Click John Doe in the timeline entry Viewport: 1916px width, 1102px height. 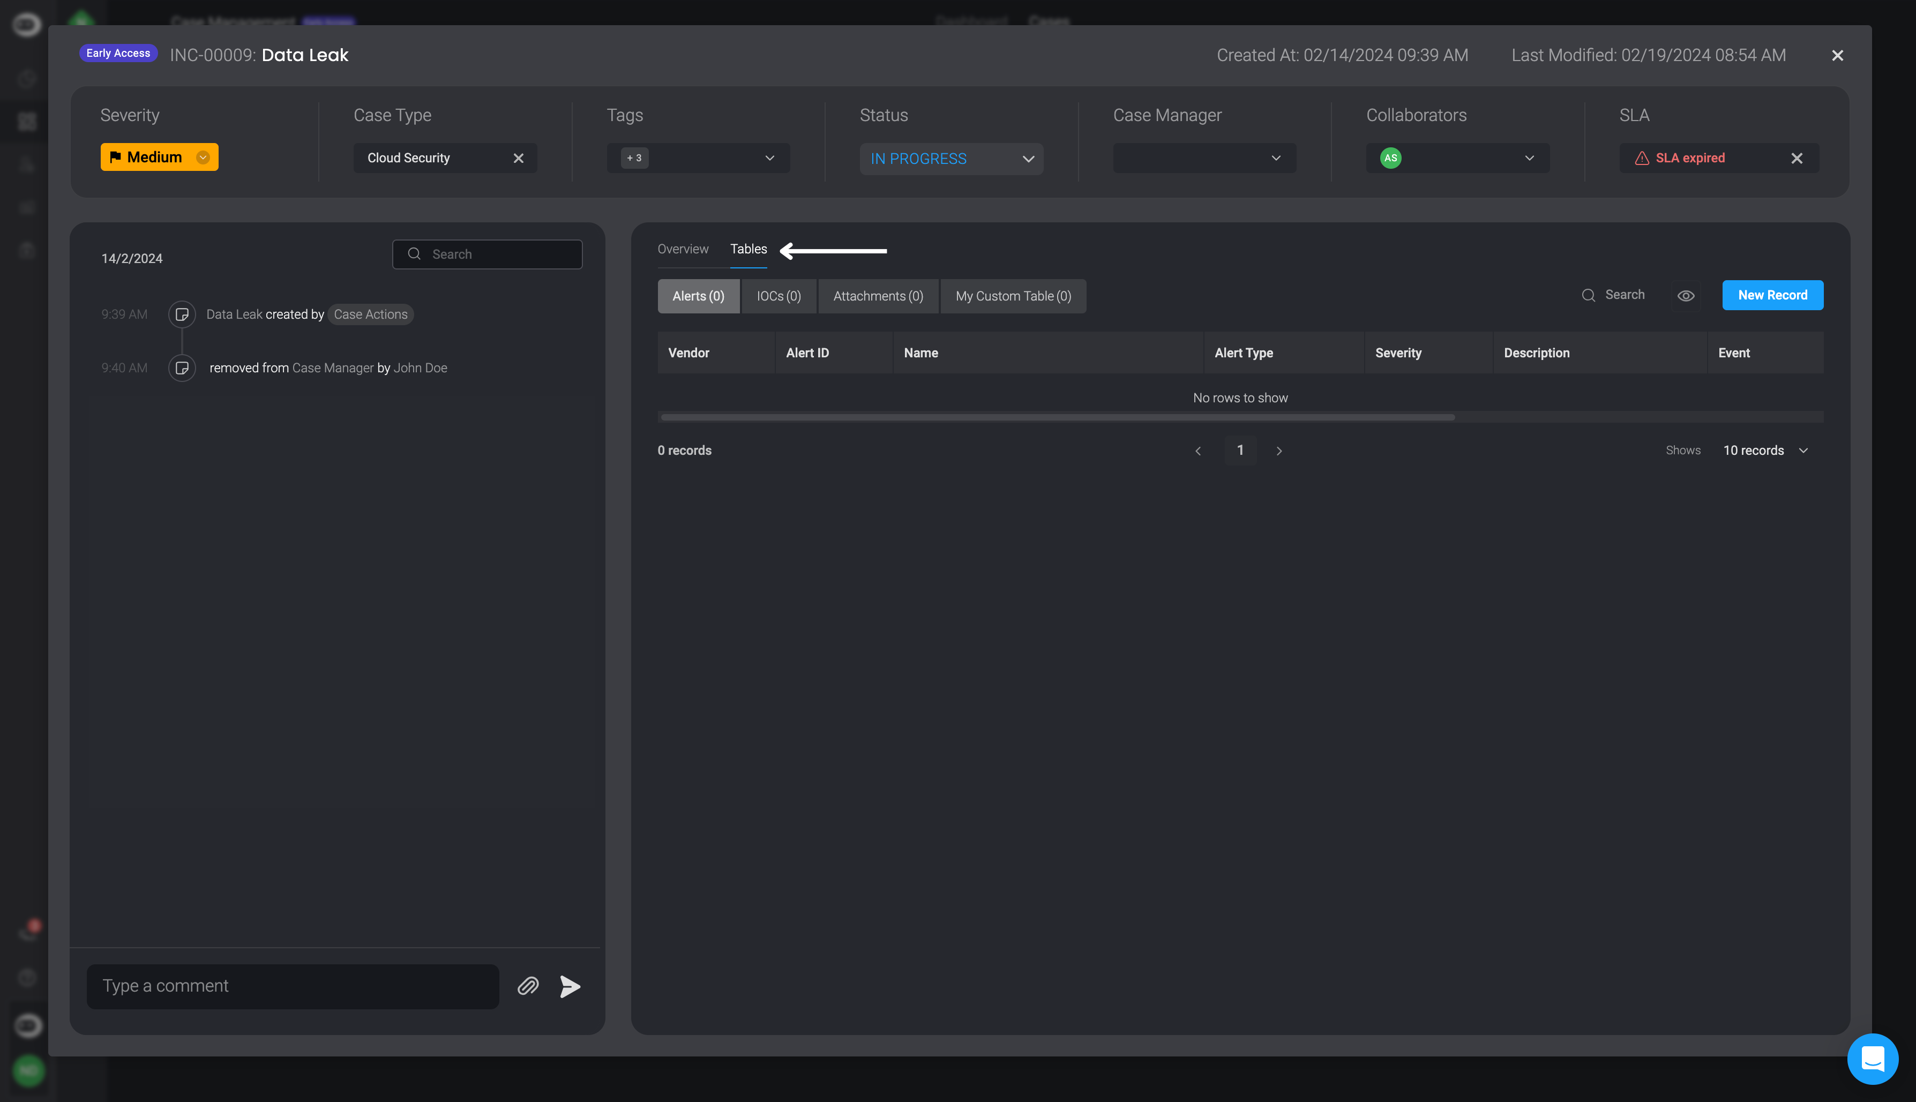click(x=420, y=368)
